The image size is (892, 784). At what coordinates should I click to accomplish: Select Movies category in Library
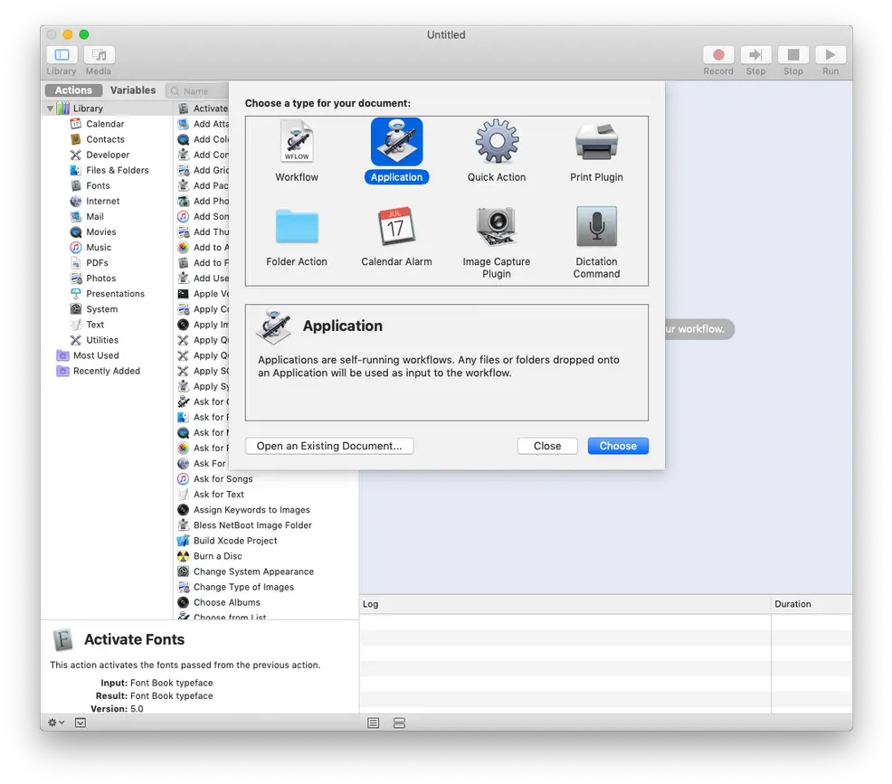click(x=100, y=232)
